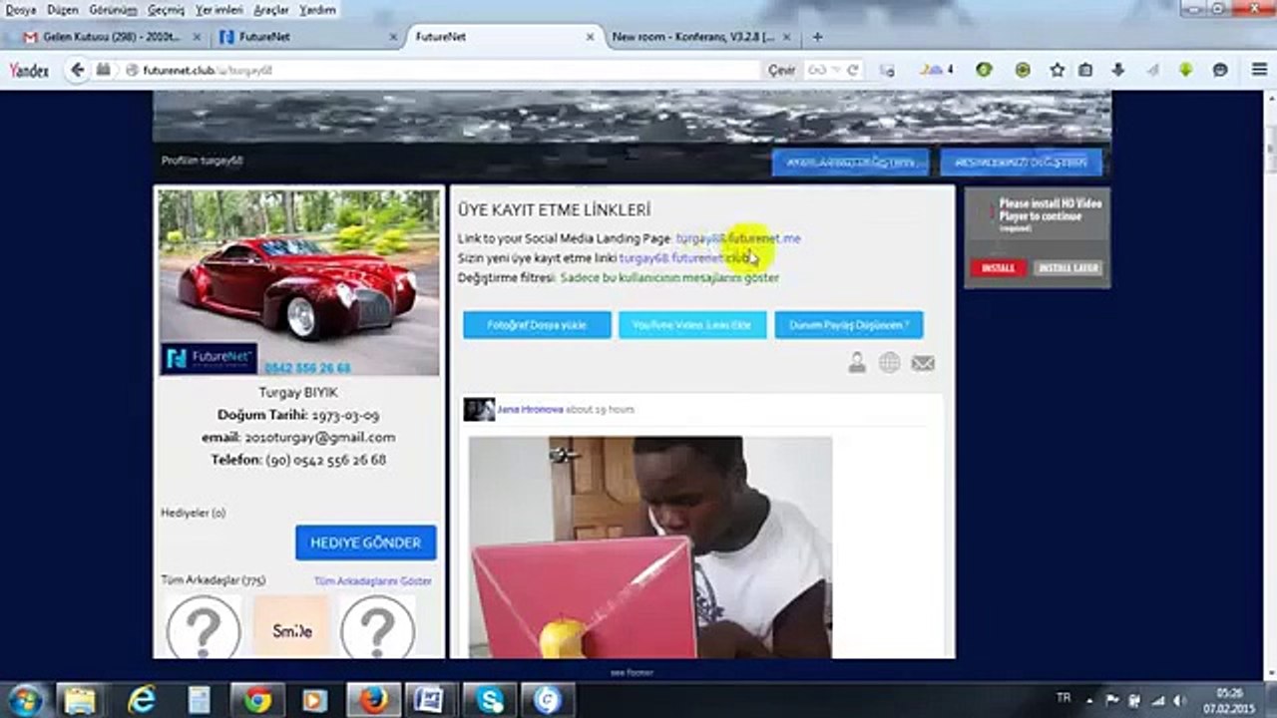Click the YouTube Video Linki Ekle button
The image size is (1277, 718).
[x=692, y=325]
